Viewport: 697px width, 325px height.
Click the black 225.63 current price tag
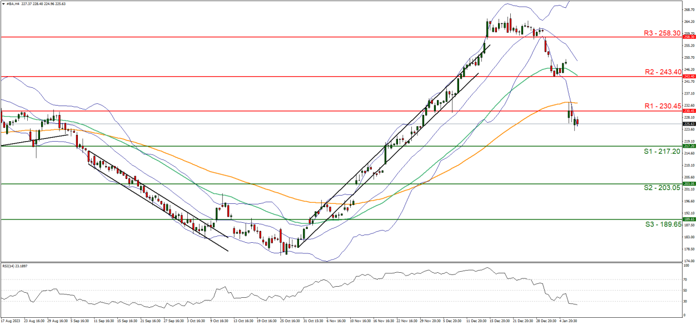pos(688,124)
